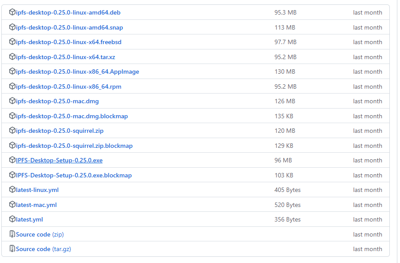The height and width of the screenshot is (263, 400).
Task: Click package icon beside mac.dmg asset
Action: [12, 101]
